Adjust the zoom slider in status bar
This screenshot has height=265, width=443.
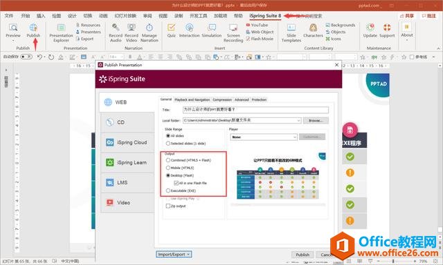click(x=393, y=261)
